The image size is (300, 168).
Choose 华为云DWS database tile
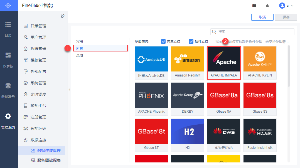pos(224,135)
